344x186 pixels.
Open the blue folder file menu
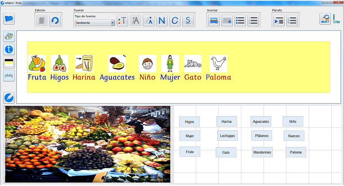(9, 19)
